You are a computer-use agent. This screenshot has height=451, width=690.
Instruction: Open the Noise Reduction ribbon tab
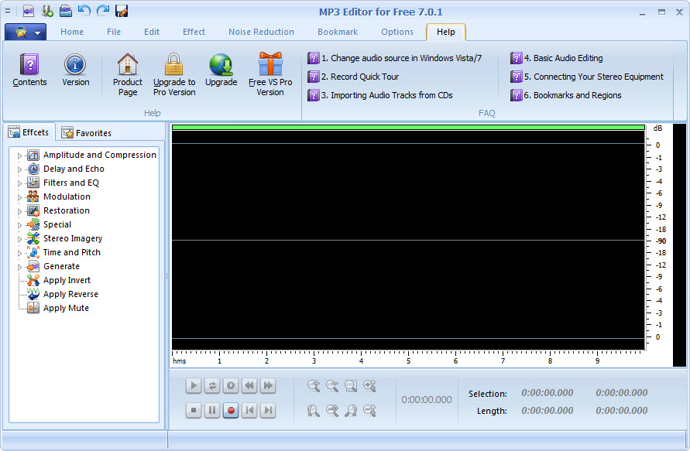261,32
